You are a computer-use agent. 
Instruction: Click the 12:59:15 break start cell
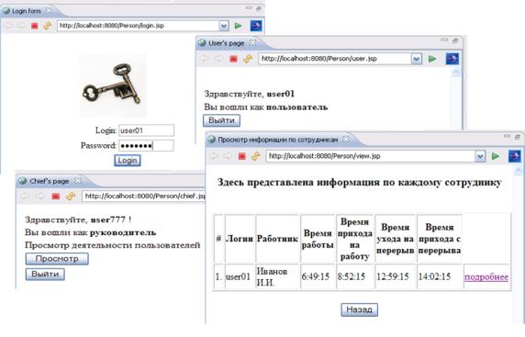[396, 276]
